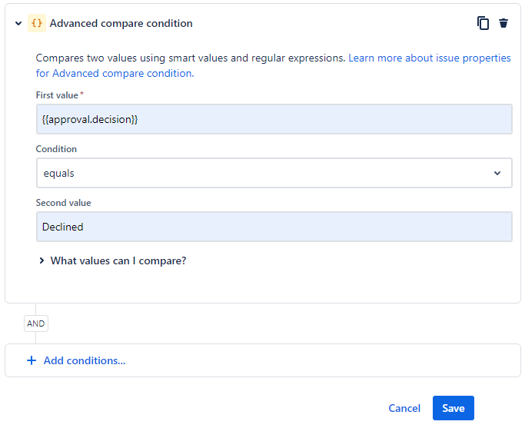The image size is (525, 428).
Task: Open the Condition equals dropdown
Action: point(274,173)
